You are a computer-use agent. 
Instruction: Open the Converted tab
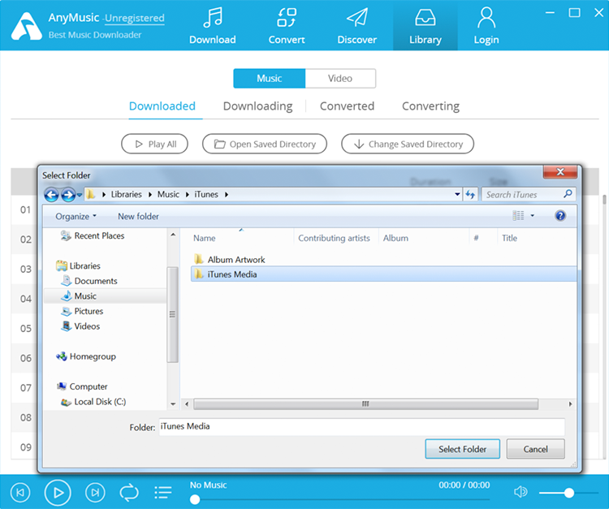tap(347, 106)
